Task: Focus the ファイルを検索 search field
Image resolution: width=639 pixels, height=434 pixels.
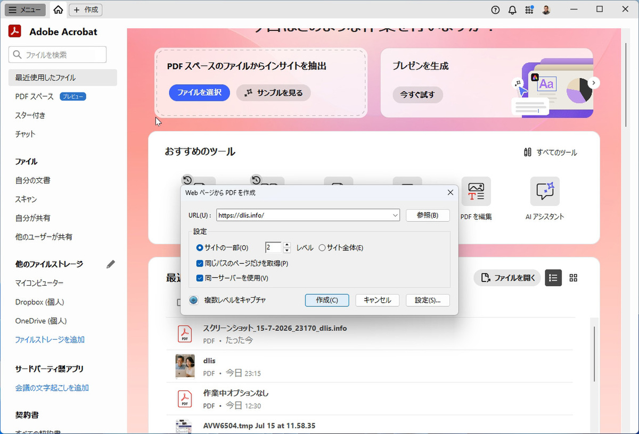Action: (x=58, y=55)
